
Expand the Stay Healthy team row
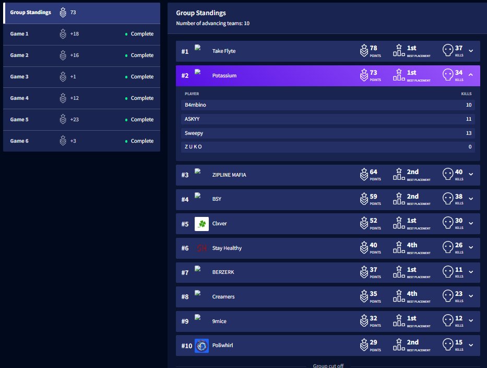pyautogui.click(x=471, y=248)
